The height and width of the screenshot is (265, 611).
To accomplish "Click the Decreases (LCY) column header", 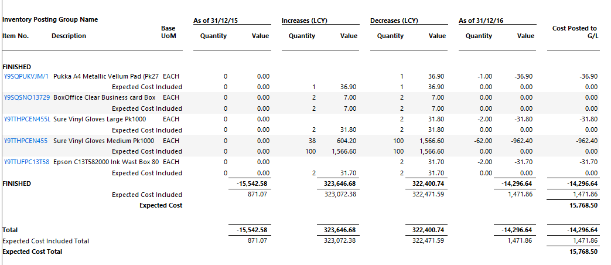I will pyautogui.click(x=394, y=21).
